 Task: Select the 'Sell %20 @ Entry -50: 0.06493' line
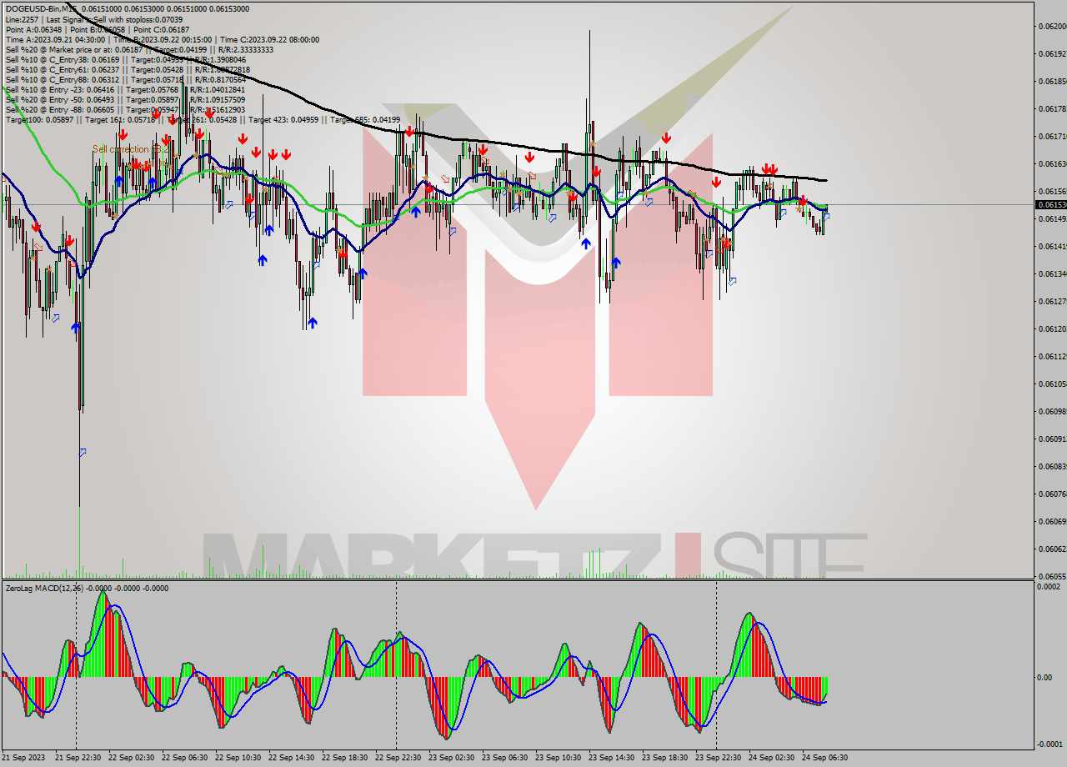(125, 99)
